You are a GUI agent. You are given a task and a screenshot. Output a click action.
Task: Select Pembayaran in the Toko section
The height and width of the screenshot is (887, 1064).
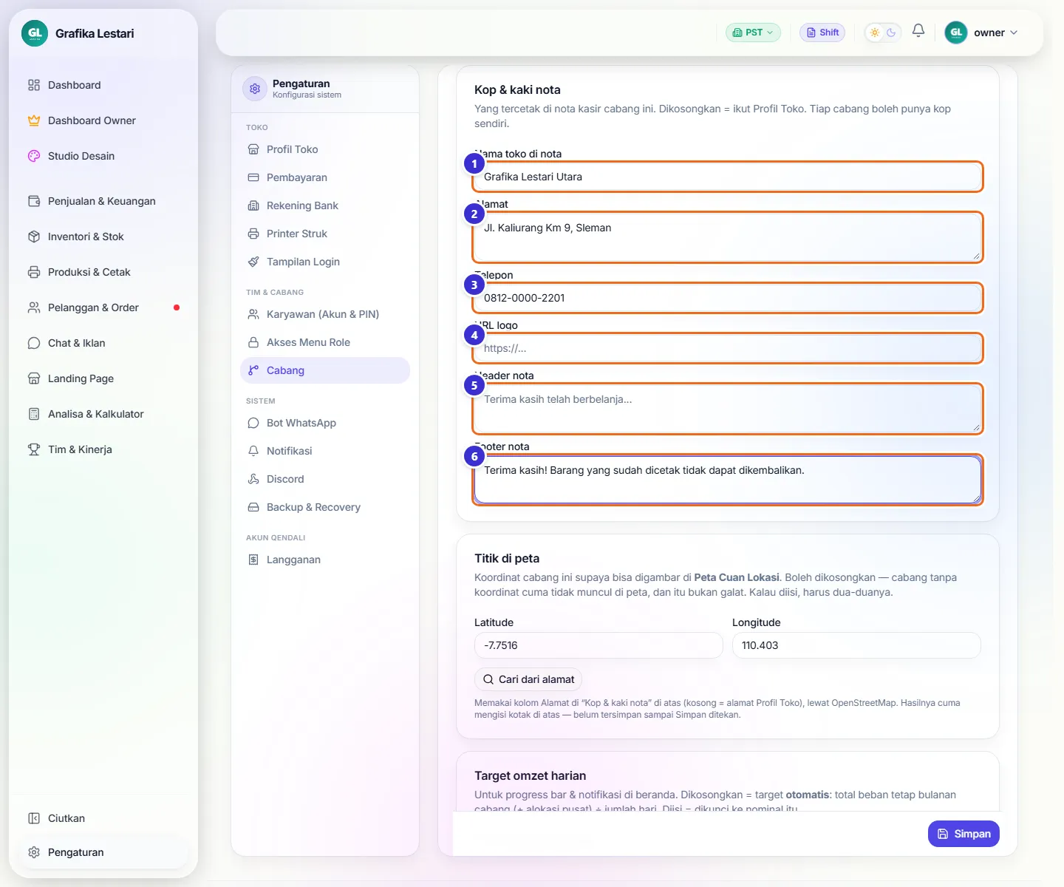click(x=325, y=177)
